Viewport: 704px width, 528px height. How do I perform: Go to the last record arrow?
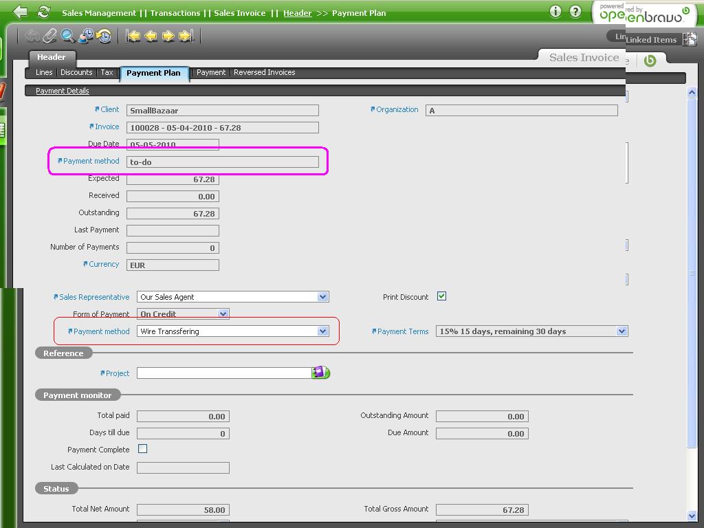click(186, 36)
